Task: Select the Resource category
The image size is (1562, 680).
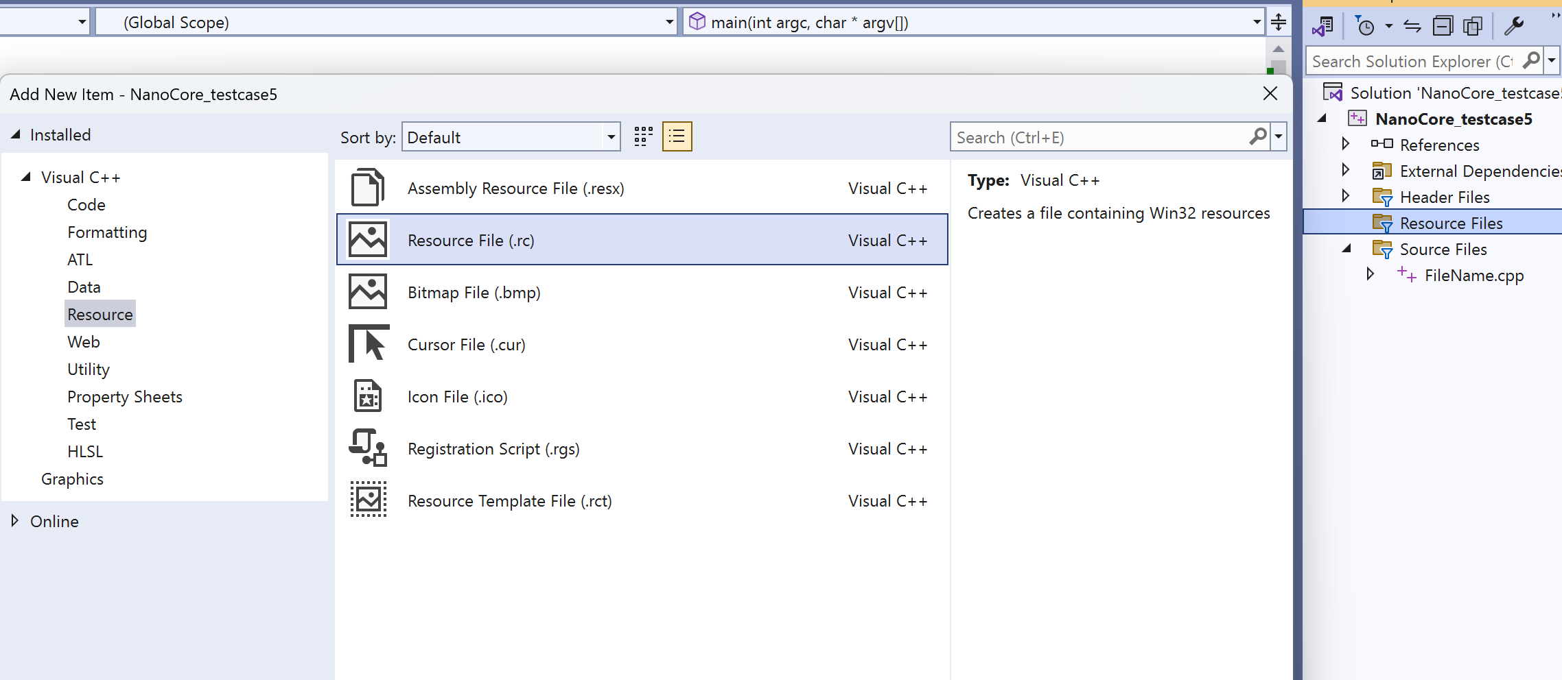Action: [100, 314]
